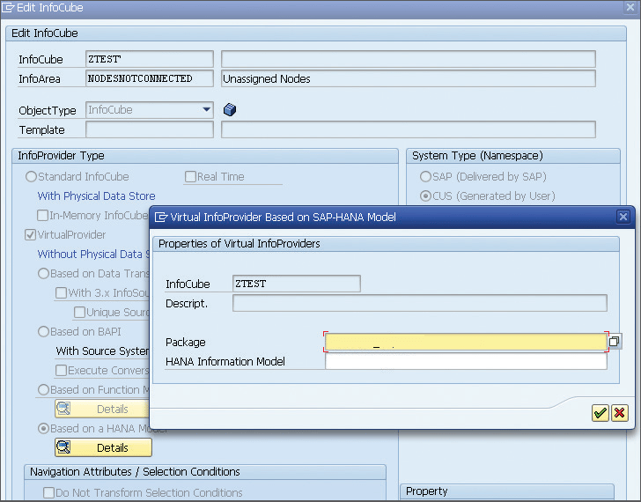The width and height of the screenshot is (641, 502).
Task: Click the Package input field
Action: (465, 343)
